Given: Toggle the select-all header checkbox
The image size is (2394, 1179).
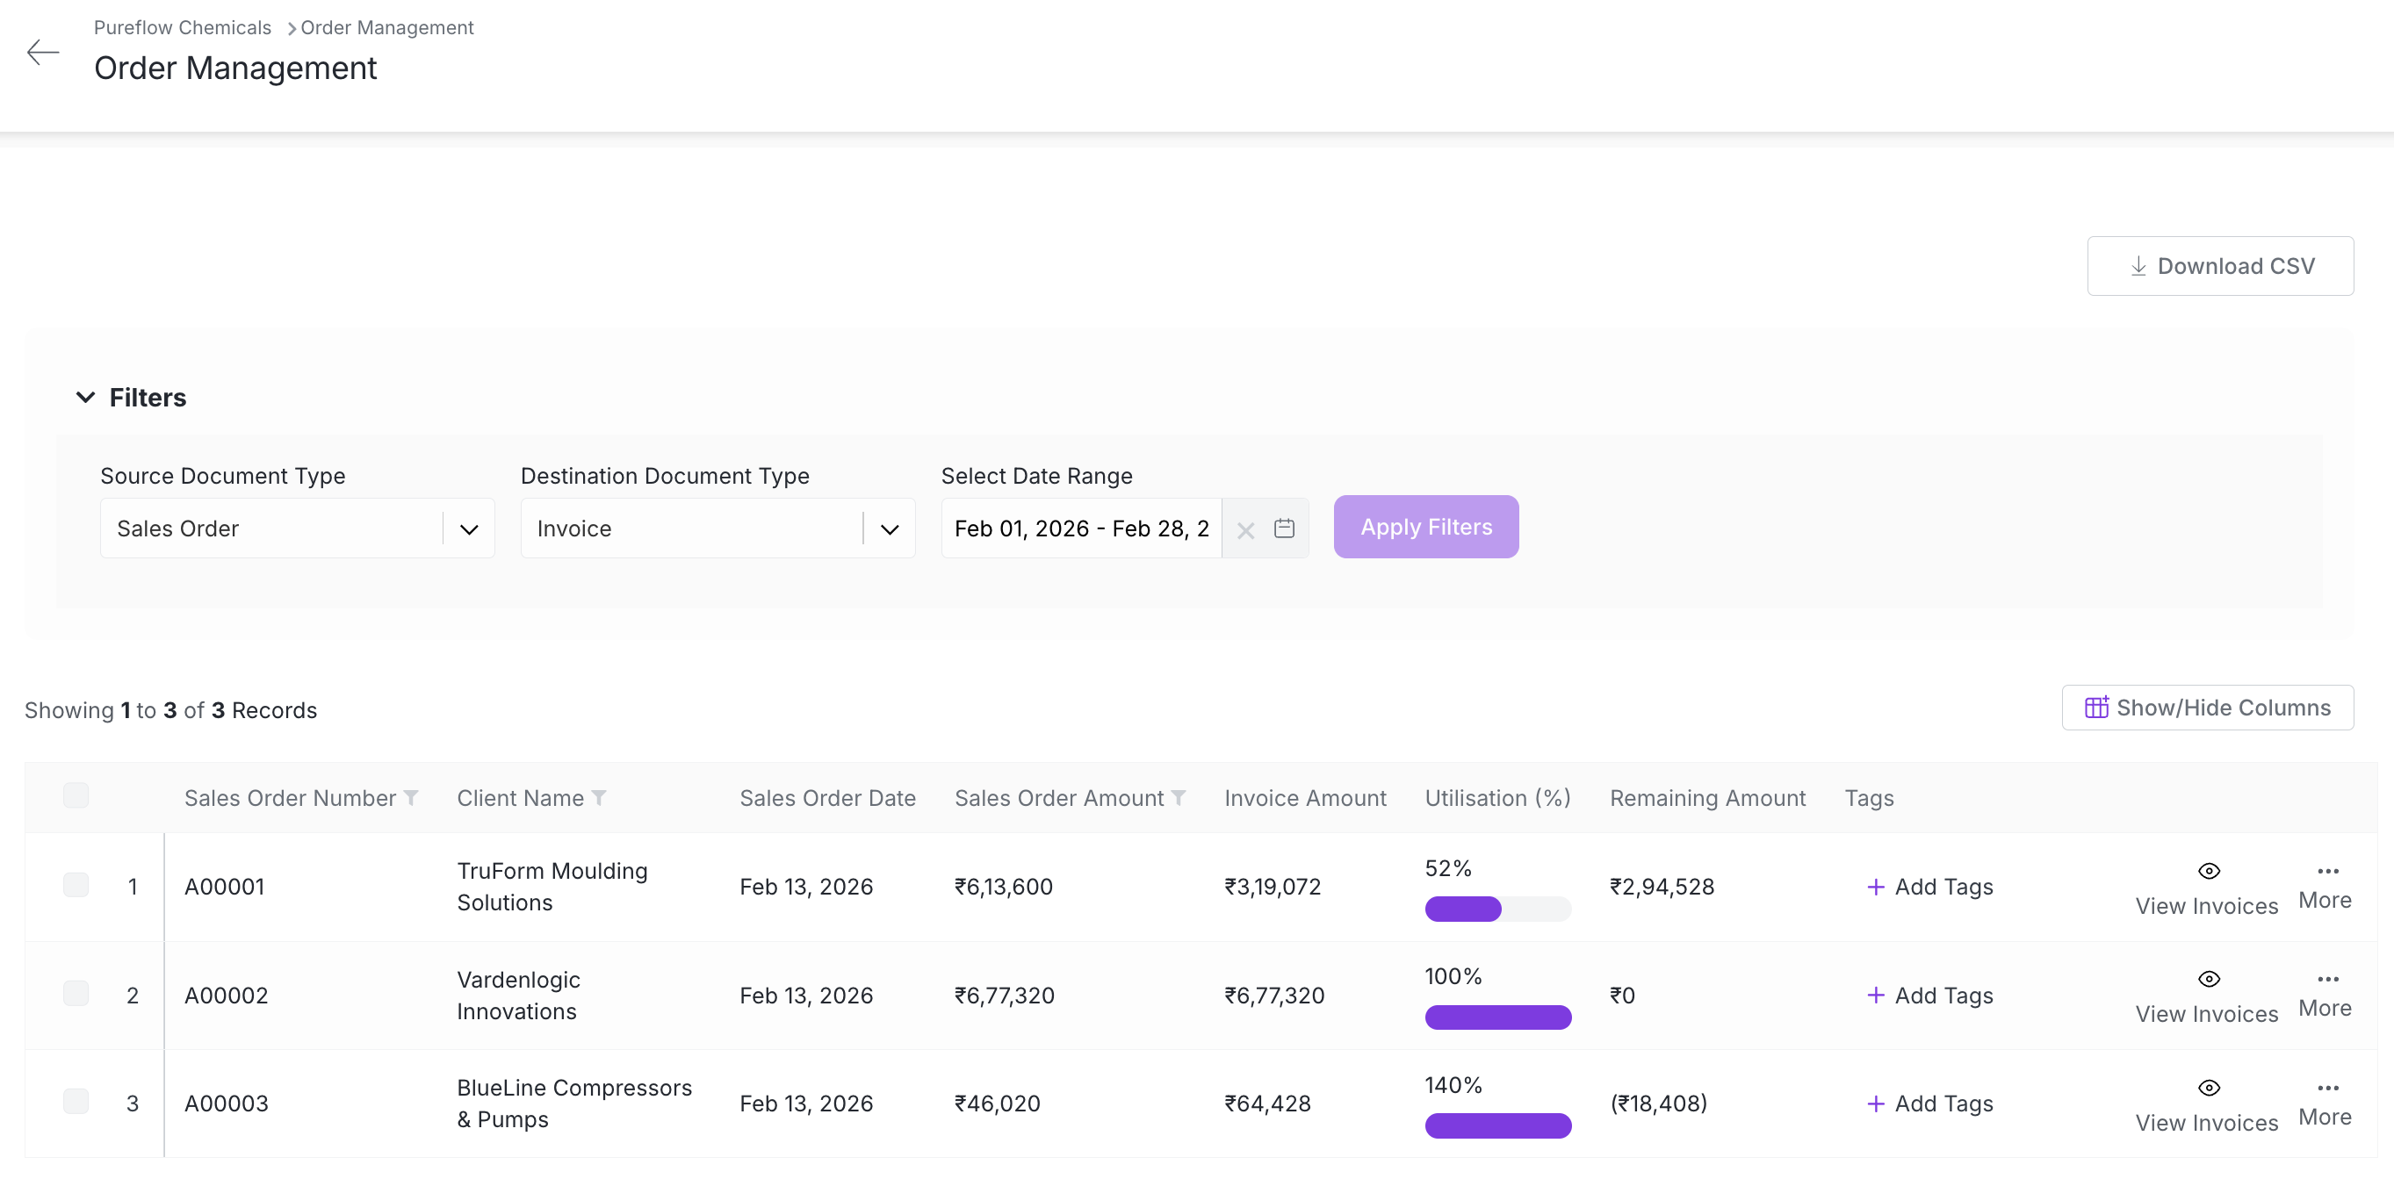Looking at the screenshot, I should click(x=76, y=795).
